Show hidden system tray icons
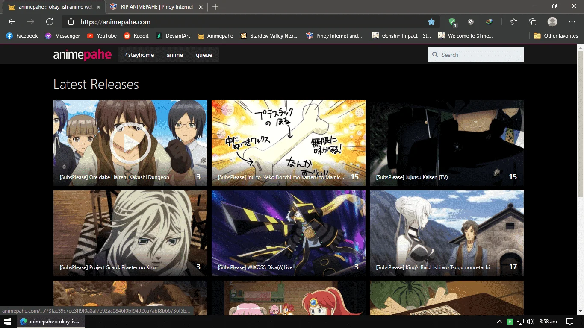Image resolution: width=584 pixels, height=328 pixels. pos(499,322)
